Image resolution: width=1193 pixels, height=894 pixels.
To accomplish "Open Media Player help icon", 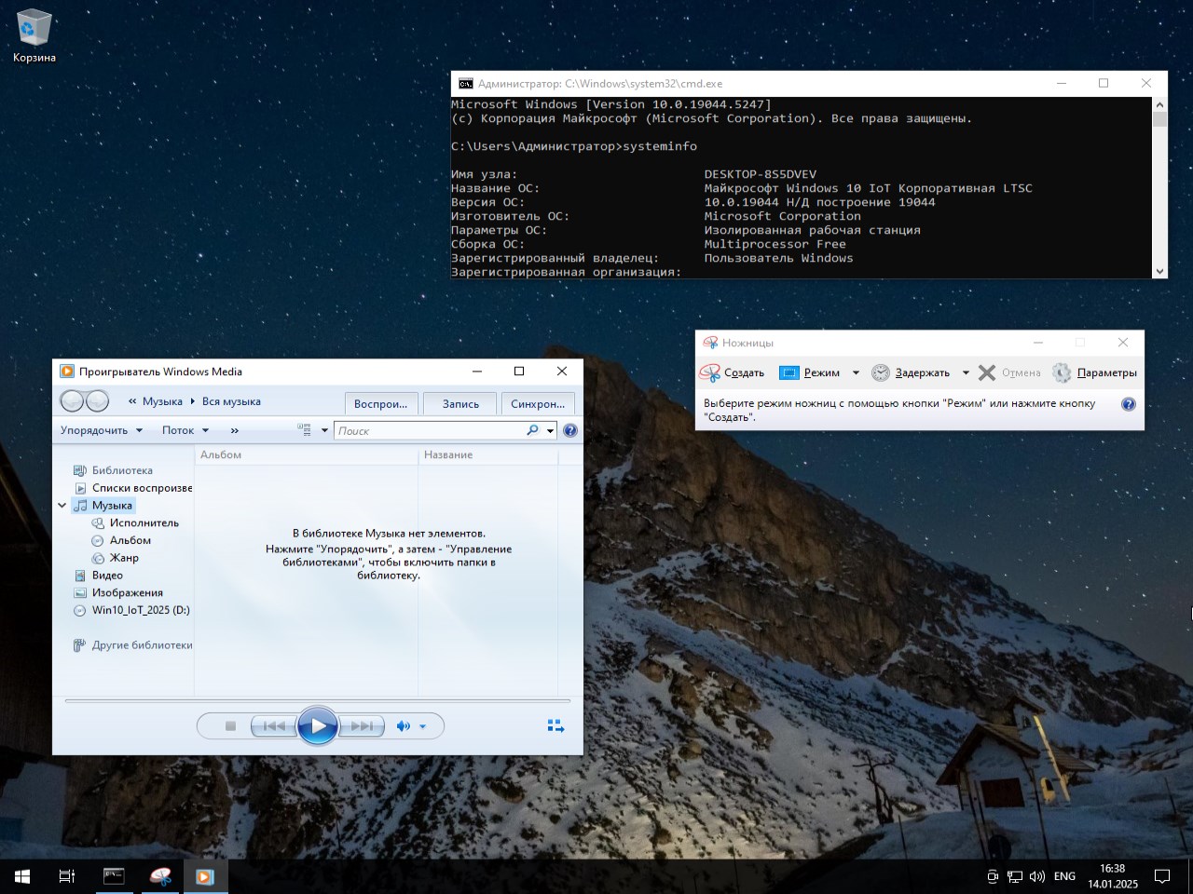I will click(570, 430).
